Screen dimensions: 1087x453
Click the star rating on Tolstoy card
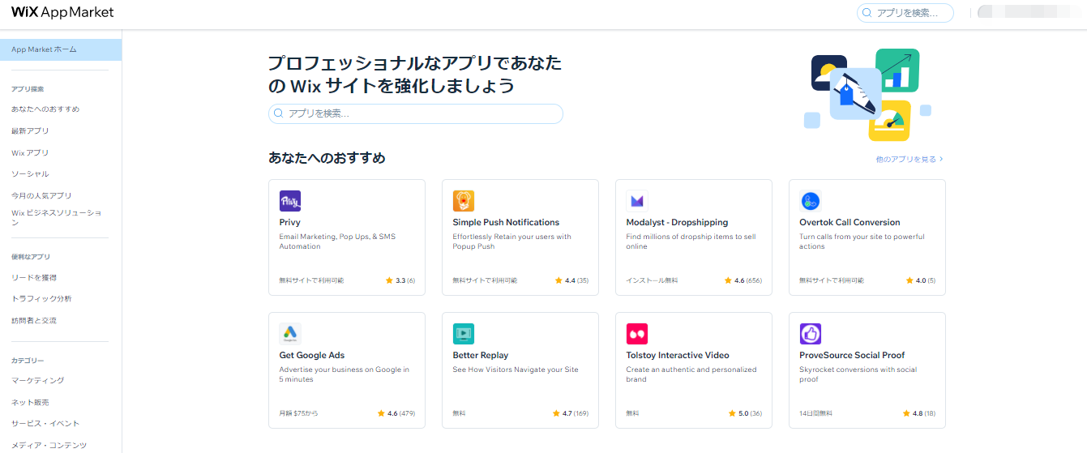[745, 413]
